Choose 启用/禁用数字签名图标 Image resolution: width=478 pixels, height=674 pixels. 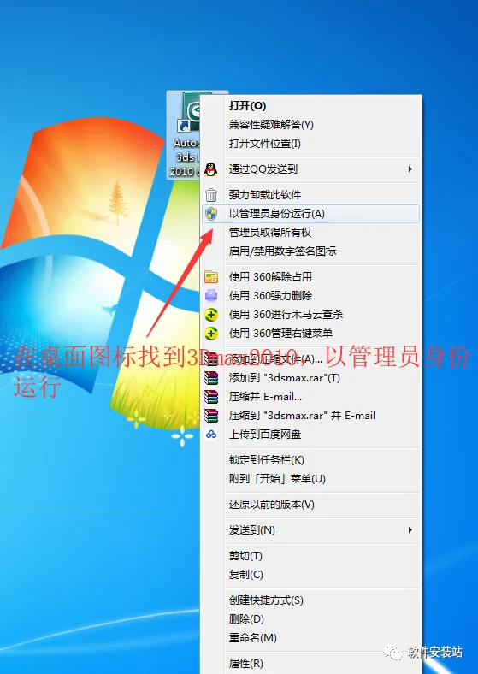(310, 251)
